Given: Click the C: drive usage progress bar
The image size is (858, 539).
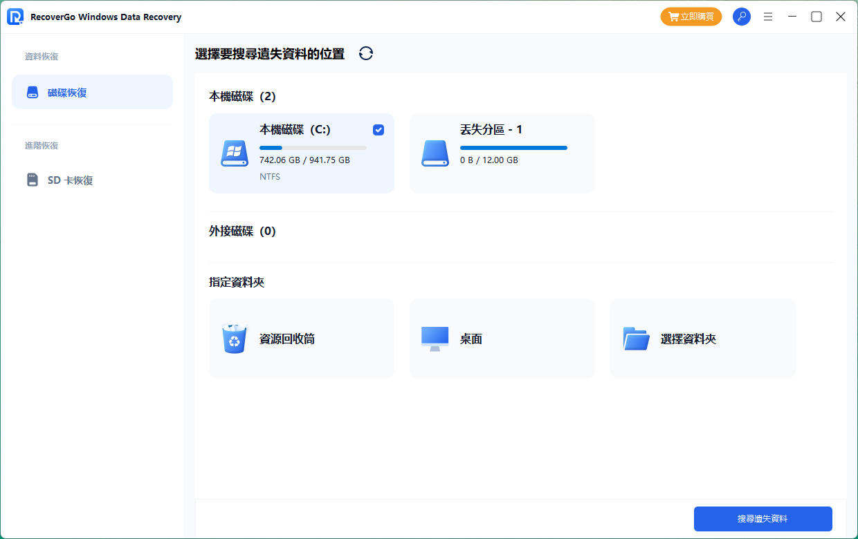Looking at the screenshot, I should pos(313,148).
